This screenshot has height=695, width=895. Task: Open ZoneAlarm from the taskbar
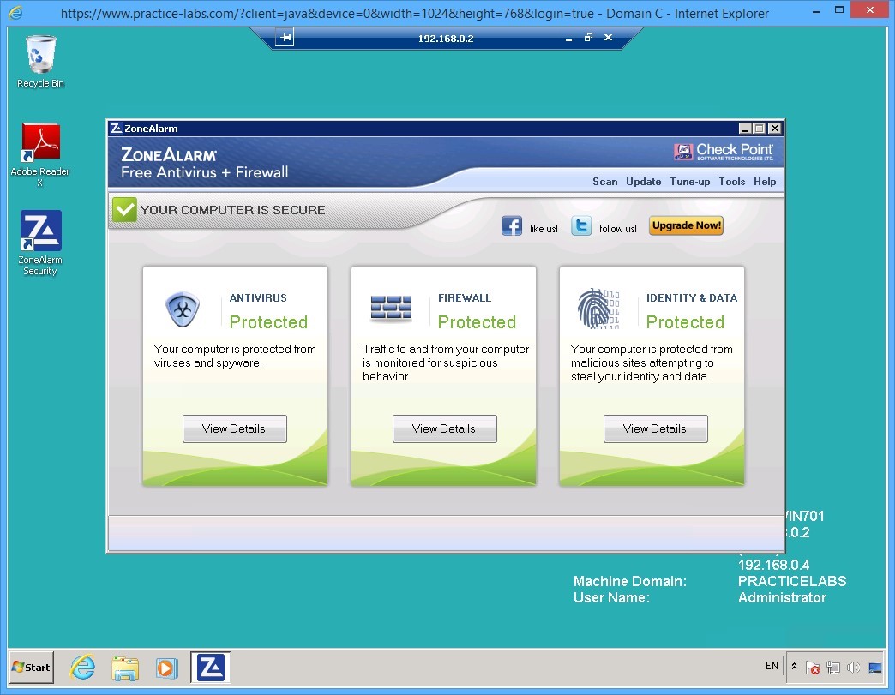(209, 667)
